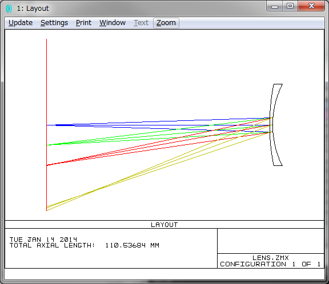Open the Window menu

click(113, 23)
